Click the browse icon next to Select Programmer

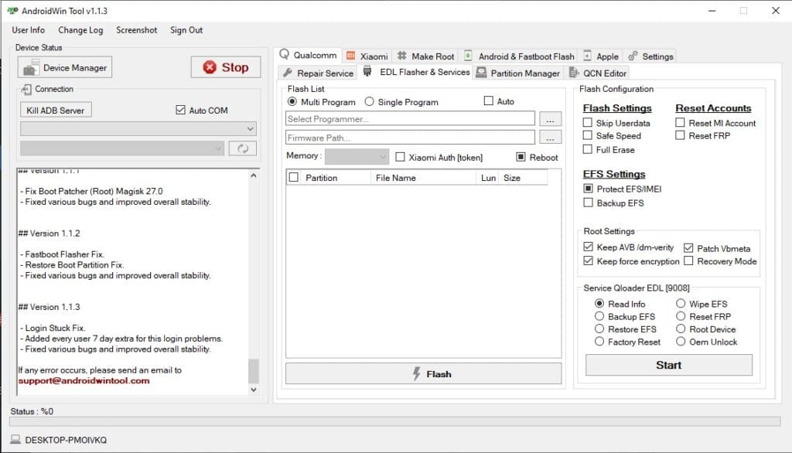pos(551,118)
